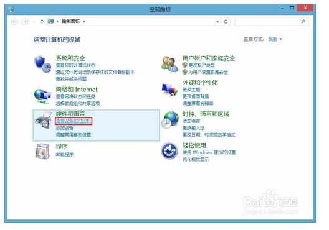The width and height of the screenshot is (329, 230).
Task: Click 查找并解决问题 link
Action: point(71,79)
